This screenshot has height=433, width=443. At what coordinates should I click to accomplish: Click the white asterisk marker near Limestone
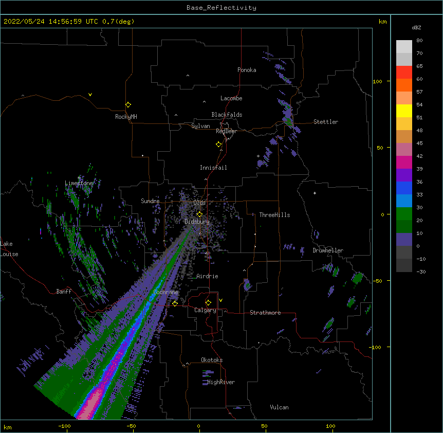tap(79, 178)
